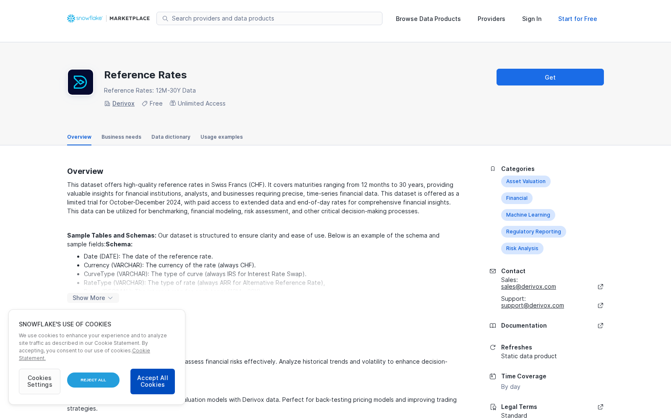Click the provider building icon beside Derivox
Screen dimensions: 671x419
point(107,103)
